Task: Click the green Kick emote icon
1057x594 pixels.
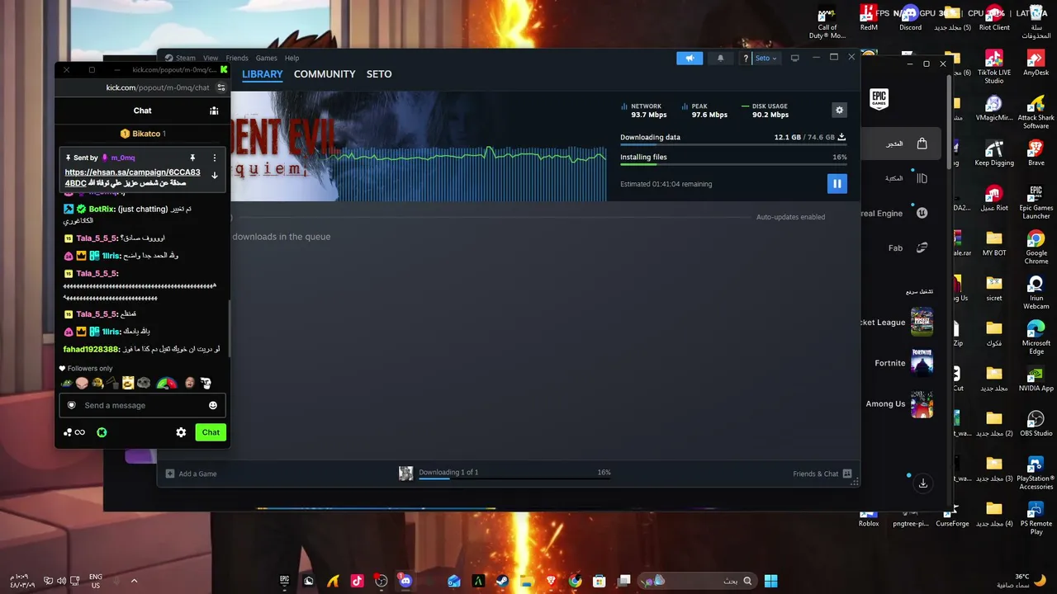Action: click(x=102, y=432)
